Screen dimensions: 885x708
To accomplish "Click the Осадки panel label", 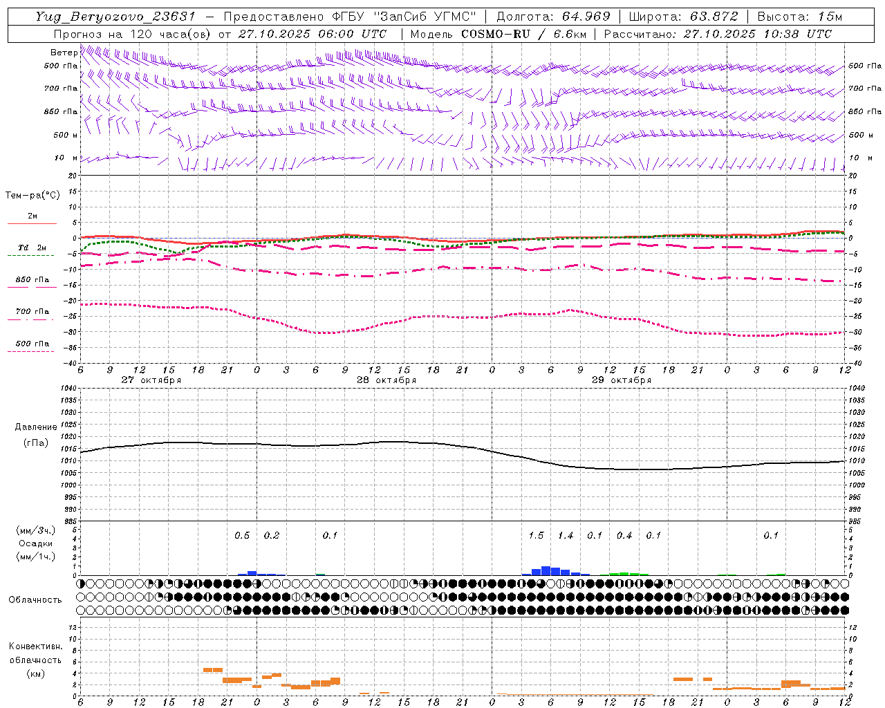I will click(35, 543).
